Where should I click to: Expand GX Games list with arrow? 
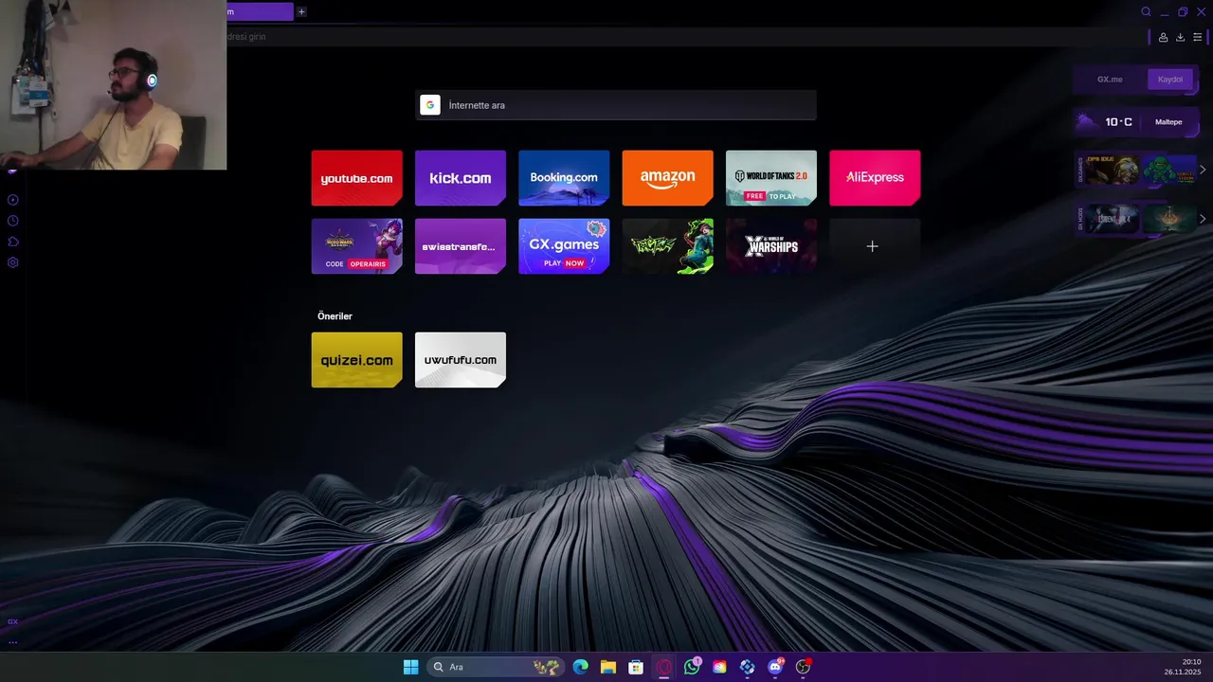(x=1203, y=170)
